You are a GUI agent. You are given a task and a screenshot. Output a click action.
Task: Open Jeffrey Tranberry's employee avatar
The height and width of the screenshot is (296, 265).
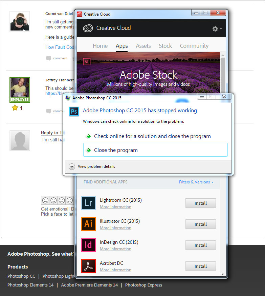point(20,90)
